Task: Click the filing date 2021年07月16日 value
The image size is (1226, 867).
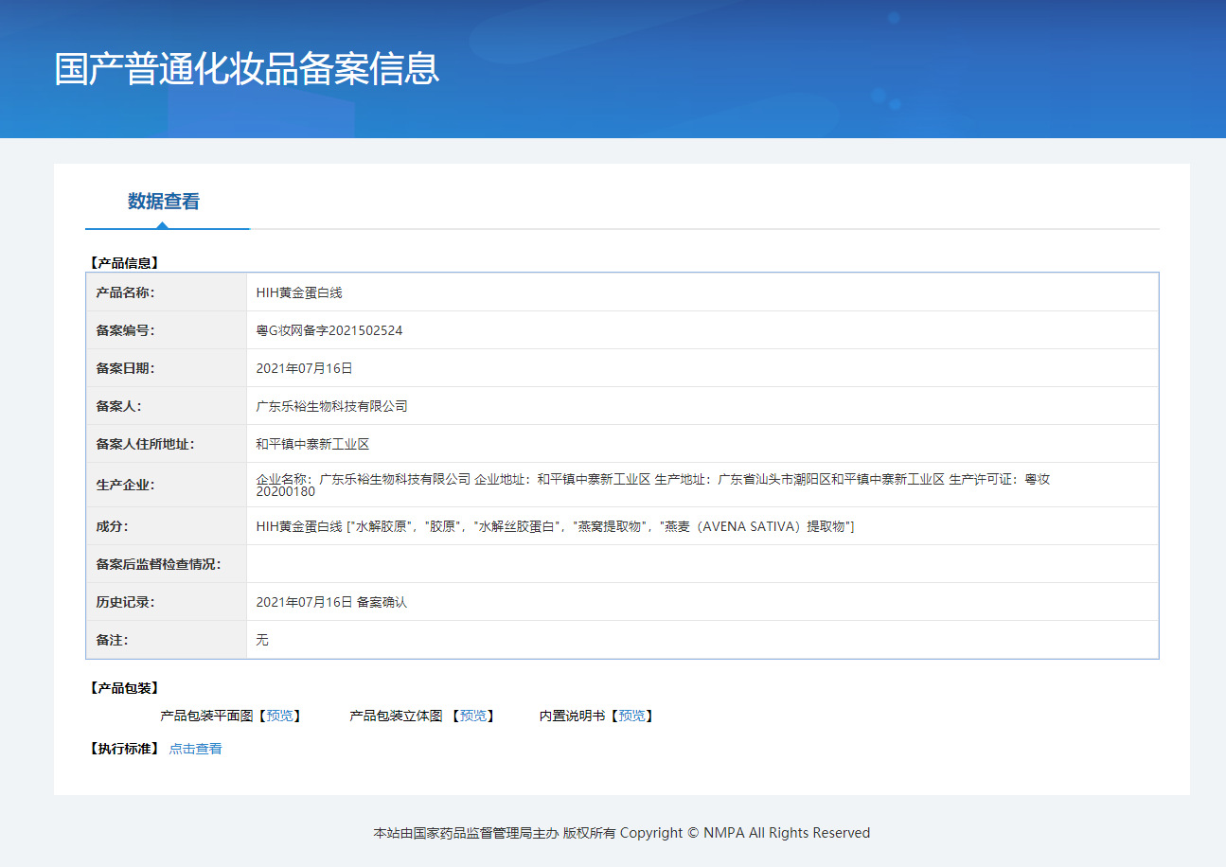Action: (304, 368)
